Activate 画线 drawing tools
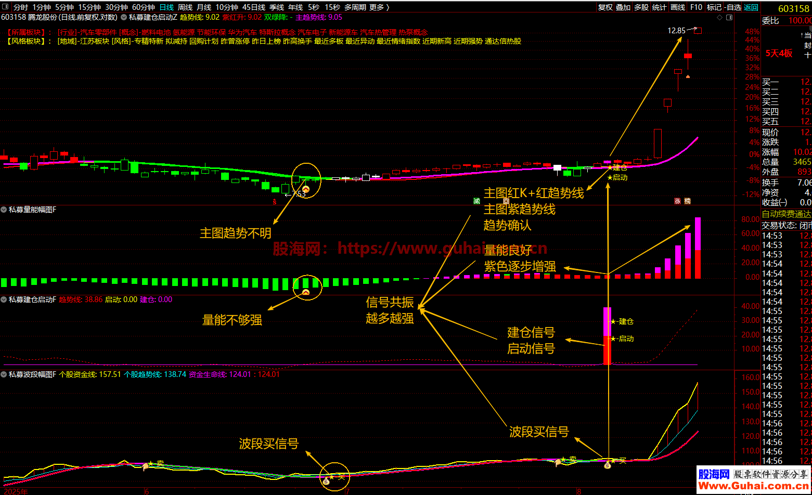 coord(678,7)
